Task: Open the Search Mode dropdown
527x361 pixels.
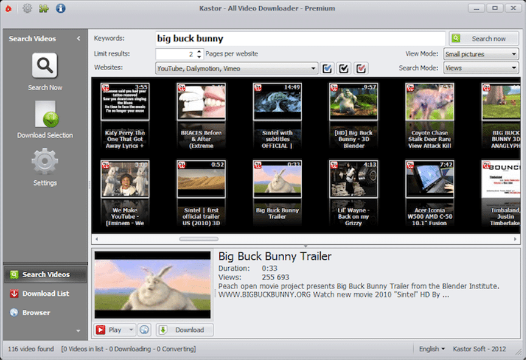Action: (x=481, y=68)
